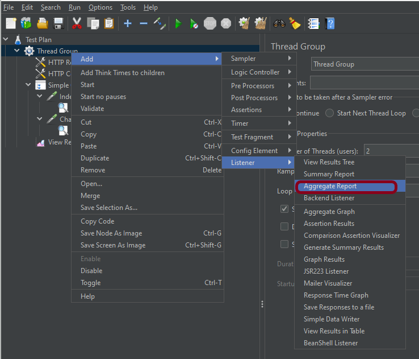Viewport: 419px width, 359px height.
Task: Select View Results in Table listener
Action: [x=334, y=331]
